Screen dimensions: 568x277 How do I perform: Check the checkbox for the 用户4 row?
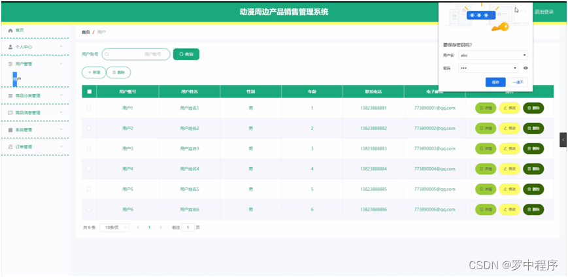click(x=89, y=169)
